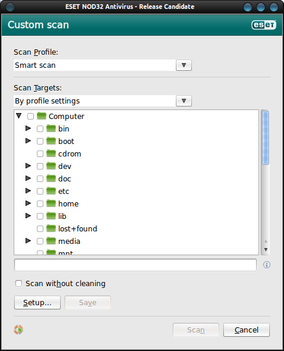Click the doc folder icon
The width and height of the screenshot is (284, 351).
51,178
